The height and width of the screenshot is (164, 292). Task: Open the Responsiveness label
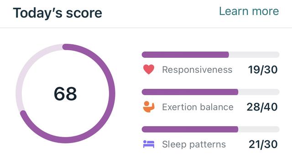coord(197,70)
